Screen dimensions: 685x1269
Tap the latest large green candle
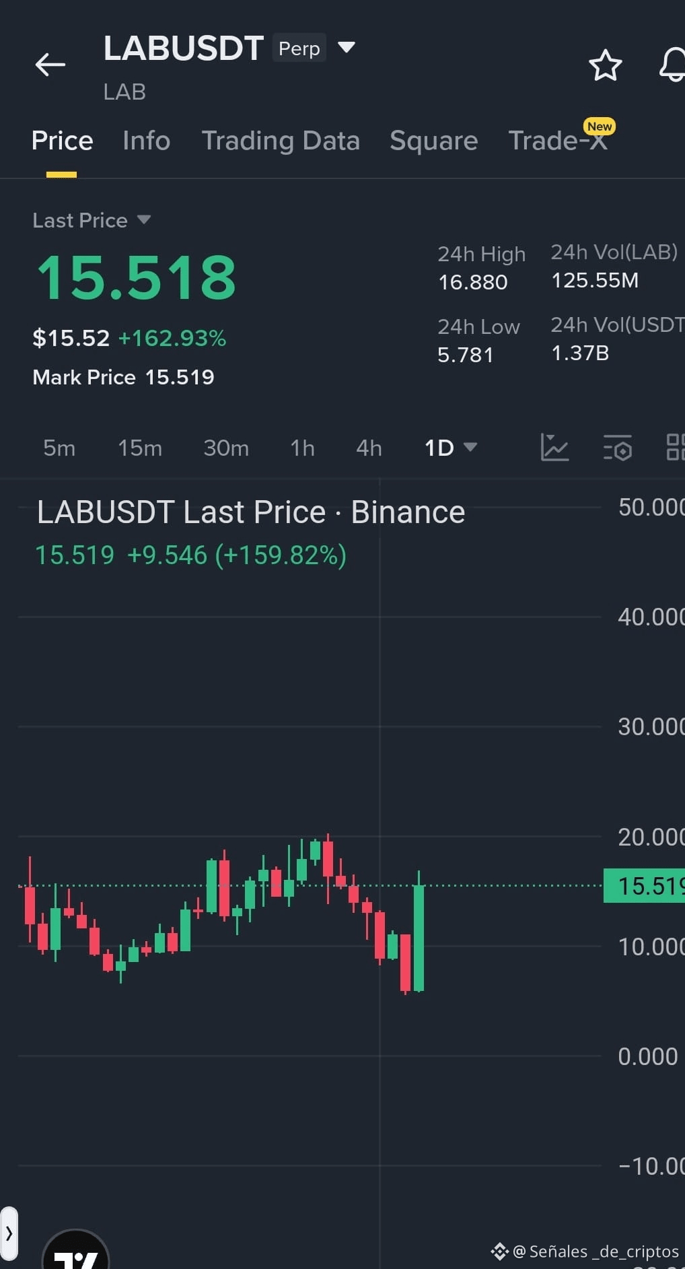419,937
